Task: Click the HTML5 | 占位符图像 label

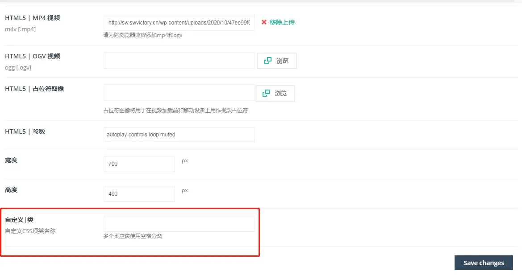Action: [x=34, y=89]
